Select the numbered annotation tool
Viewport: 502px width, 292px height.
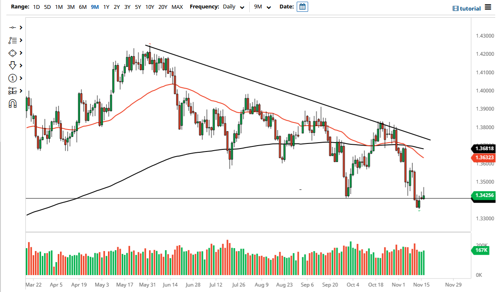tap(13, 78)
